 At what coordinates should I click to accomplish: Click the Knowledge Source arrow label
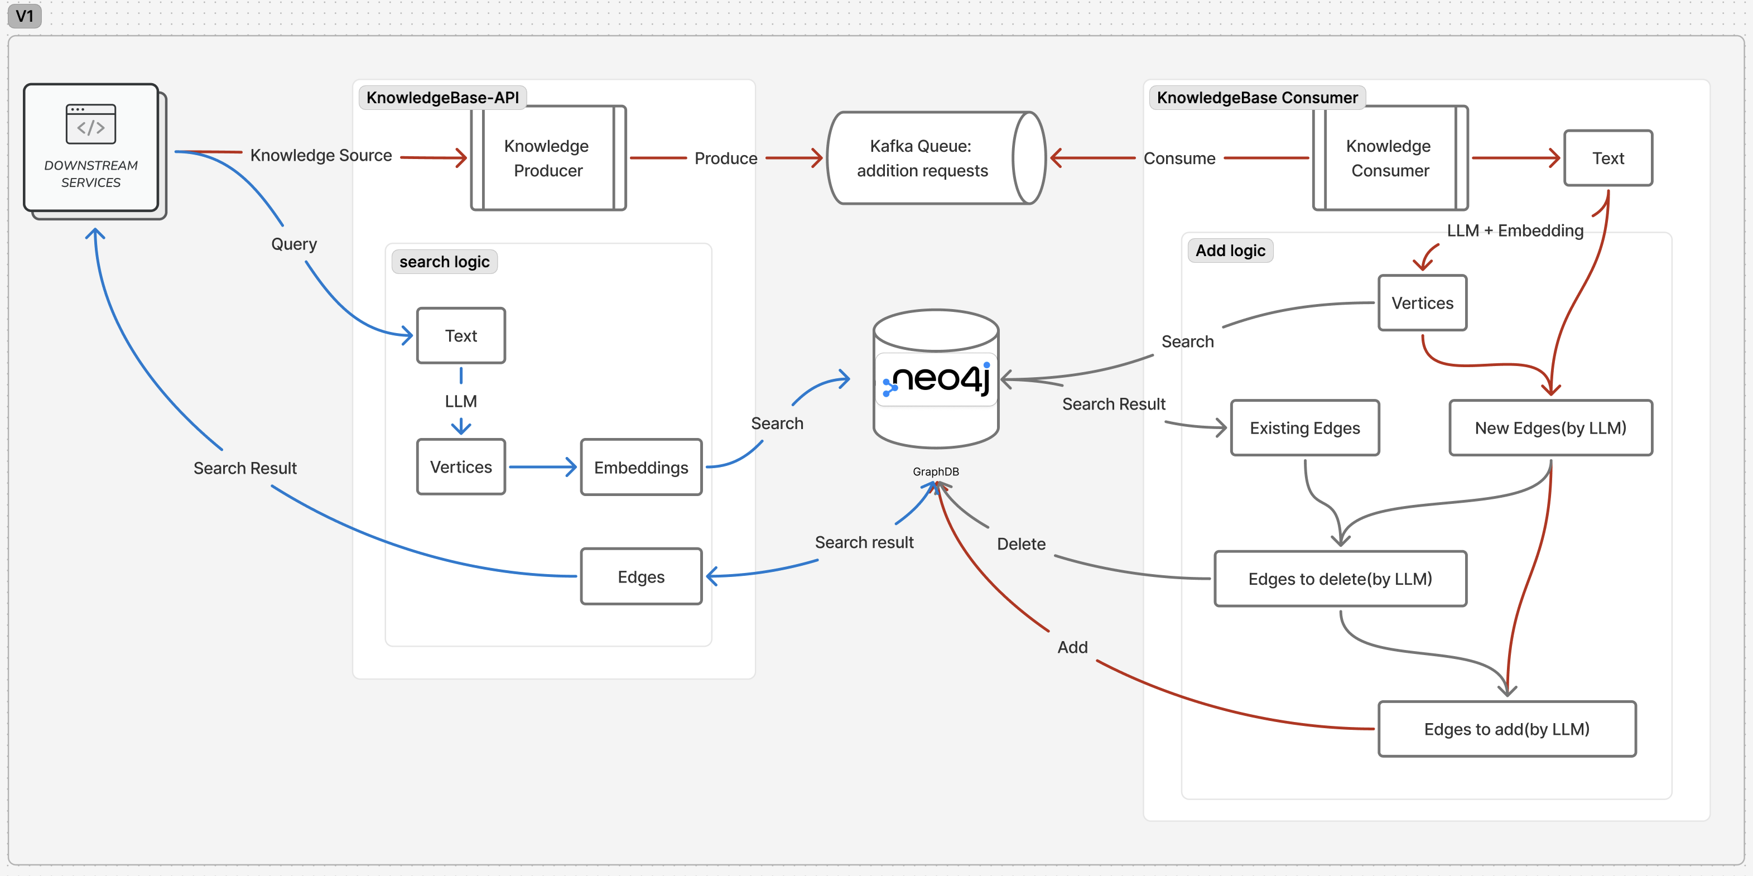(321, 155)
